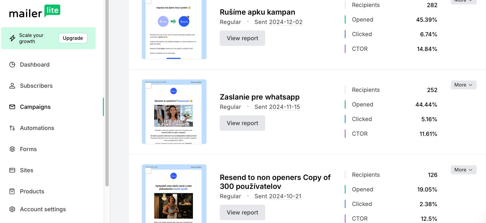This screenshot has height=223, width=486.
Task: Click the sent date 2024-12-02
Action: pyautogui.click(x=286, y=22)
